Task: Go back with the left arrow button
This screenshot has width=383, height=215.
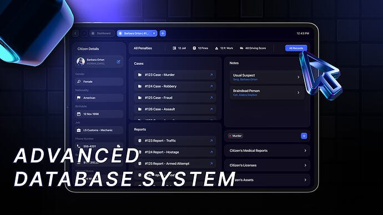Action: pos(75,33)
